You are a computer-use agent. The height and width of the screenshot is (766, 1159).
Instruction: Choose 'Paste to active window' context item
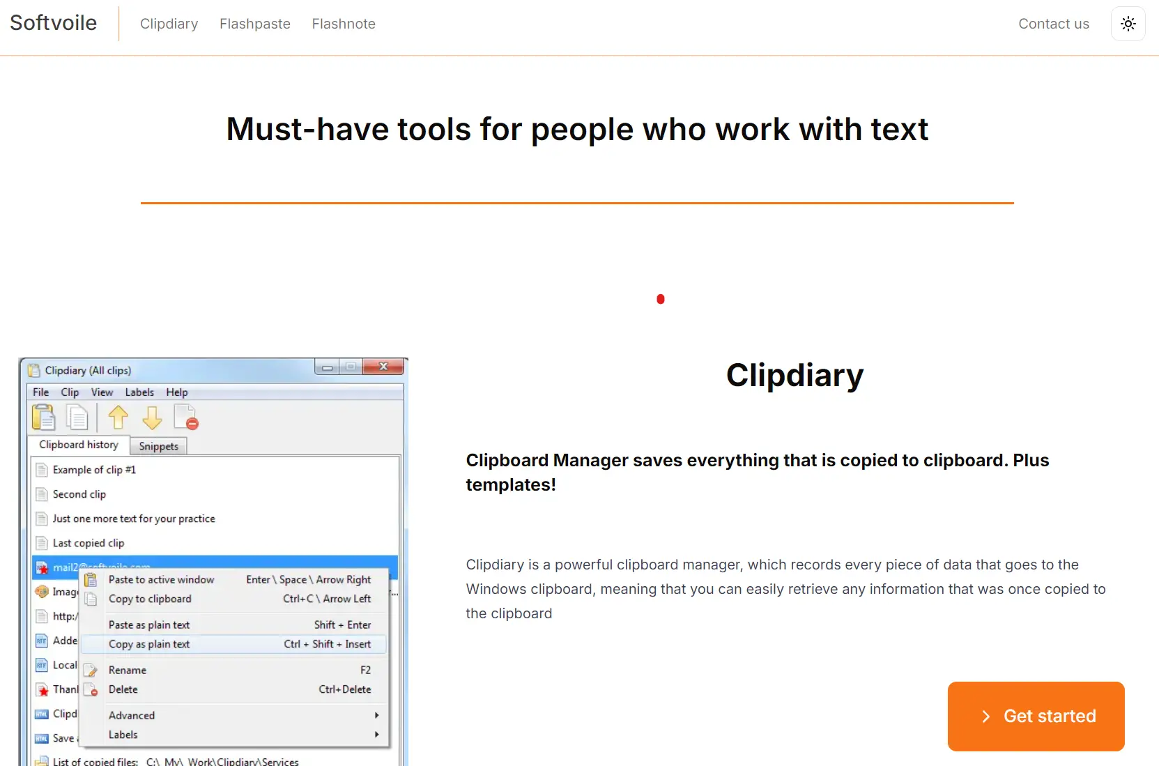(234, 580)
